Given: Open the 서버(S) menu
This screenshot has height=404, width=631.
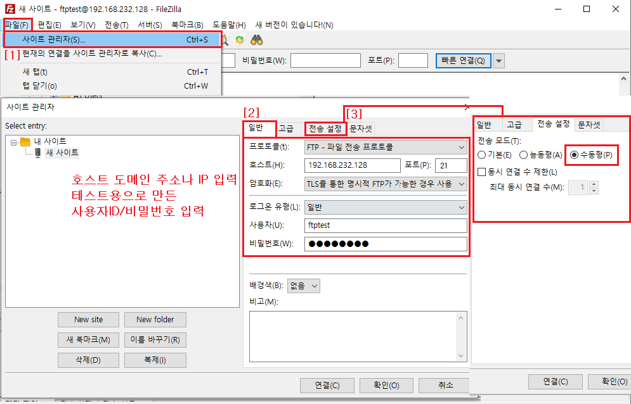Looking at the screenshot, I should 150,25.
